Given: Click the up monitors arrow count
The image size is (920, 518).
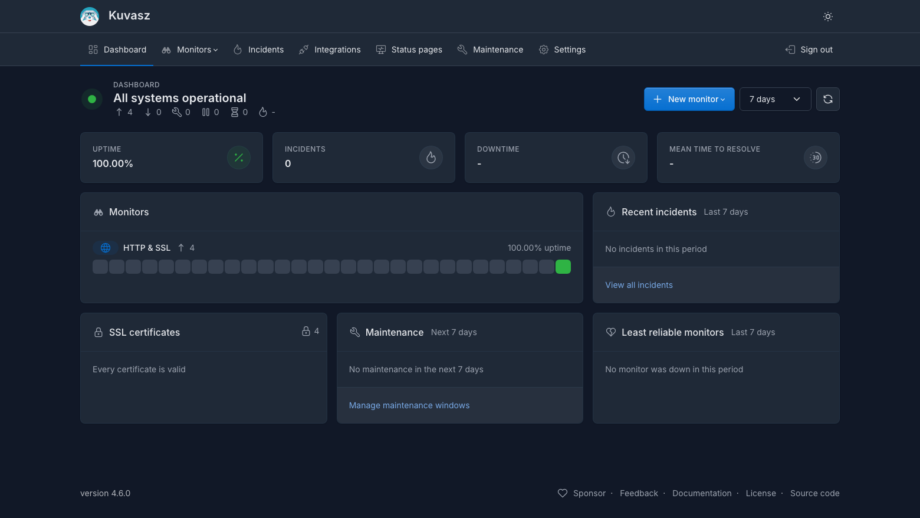Looking at the screenshot, I should (x=124, y=112).
